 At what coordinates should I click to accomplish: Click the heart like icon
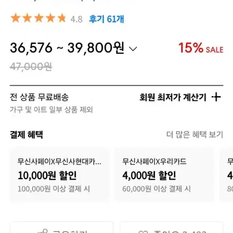click(x=144, y=232)
